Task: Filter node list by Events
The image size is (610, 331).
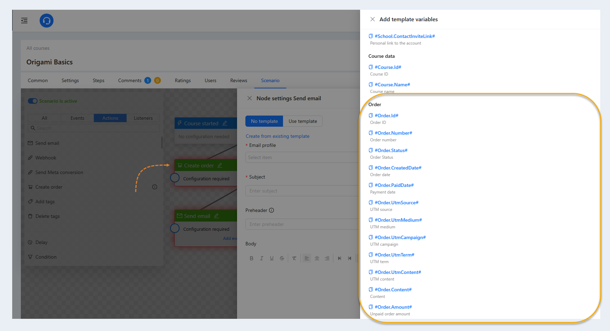Action: coord(77,118)
